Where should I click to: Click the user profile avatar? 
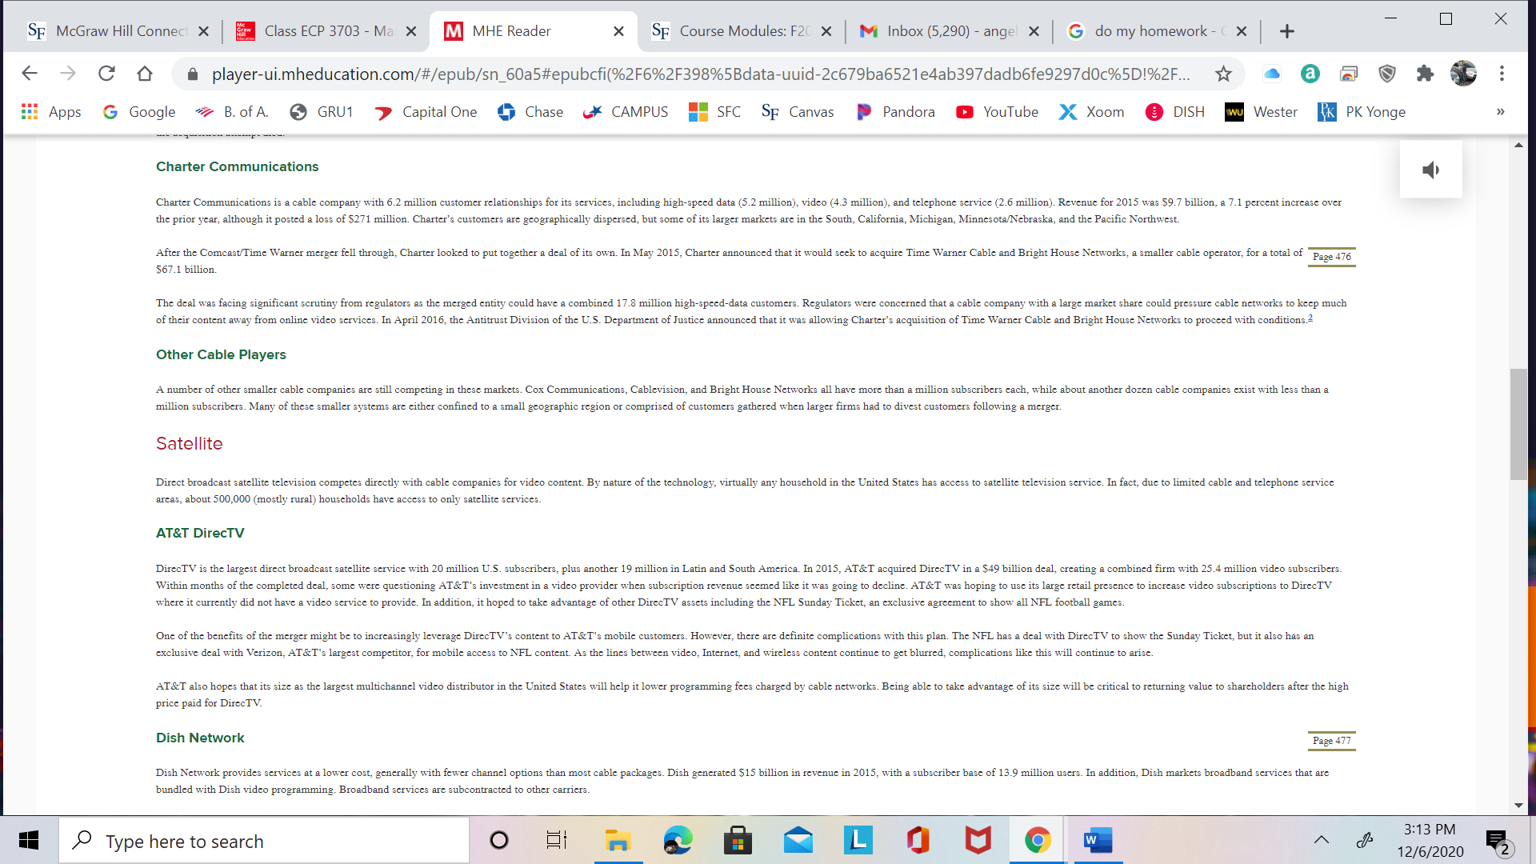(x=1463, y=74)
